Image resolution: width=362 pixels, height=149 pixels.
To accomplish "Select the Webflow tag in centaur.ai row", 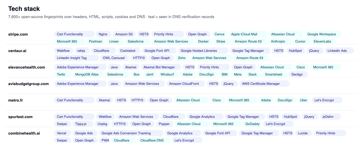I will 63,51.
